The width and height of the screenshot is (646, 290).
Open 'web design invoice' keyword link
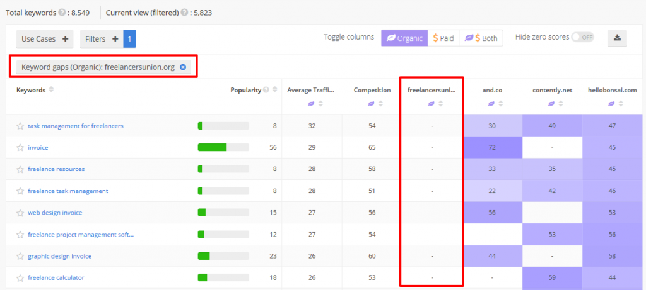pyautogui.click(x=55, y=213)
